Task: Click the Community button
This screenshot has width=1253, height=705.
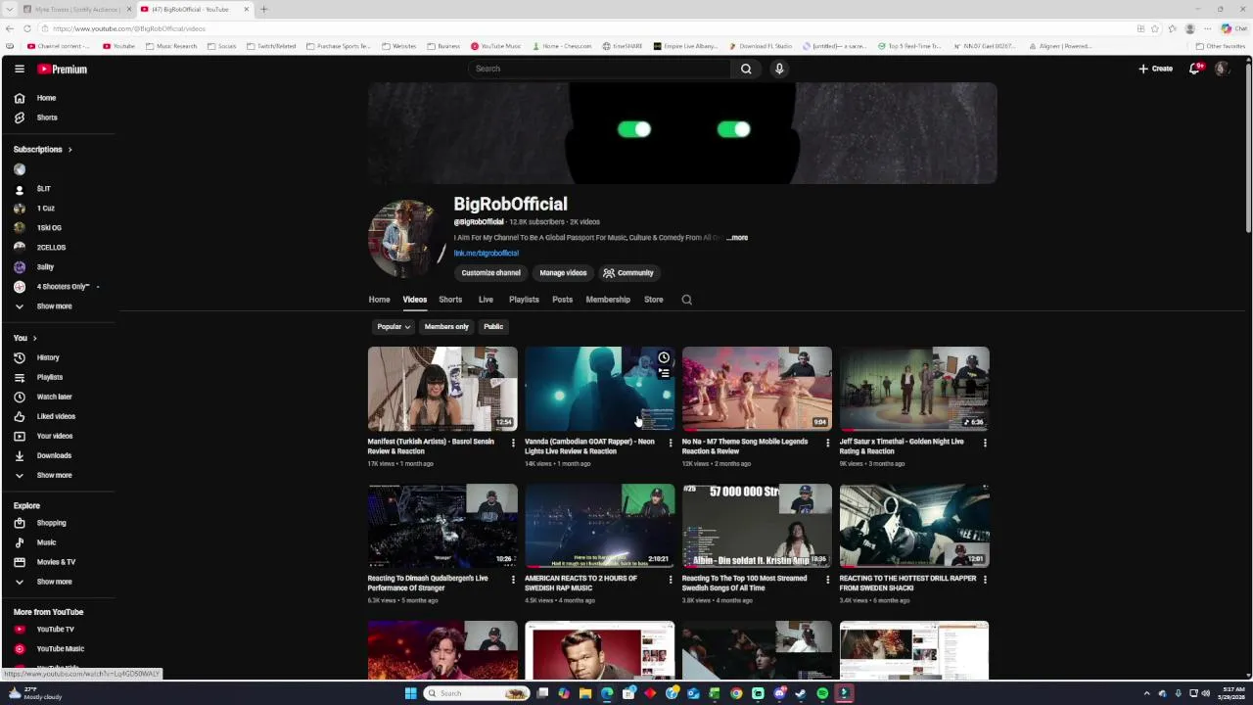Action: point(628,273)
